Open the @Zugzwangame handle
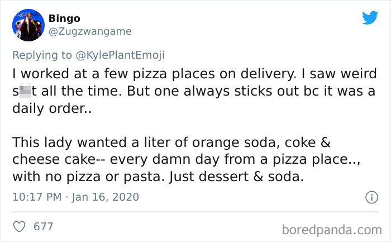This screenshot has height=242, width=391. coord(90,31)
